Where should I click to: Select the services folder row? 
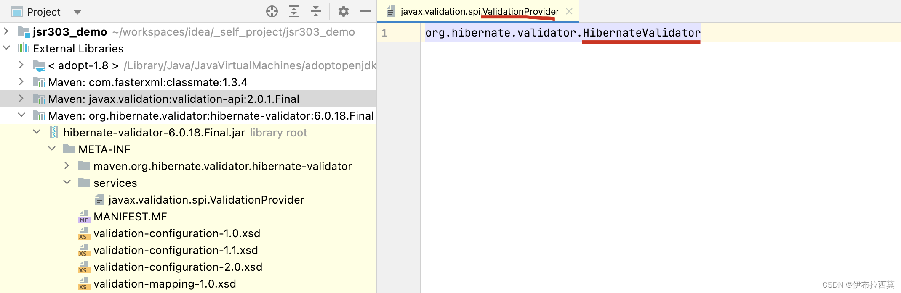click(x=188, y=183)
